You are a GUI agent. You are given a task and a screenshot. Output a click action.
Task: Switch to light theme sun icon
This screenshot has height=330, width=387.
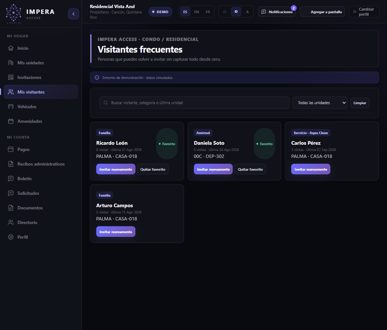tap(225, 12)
